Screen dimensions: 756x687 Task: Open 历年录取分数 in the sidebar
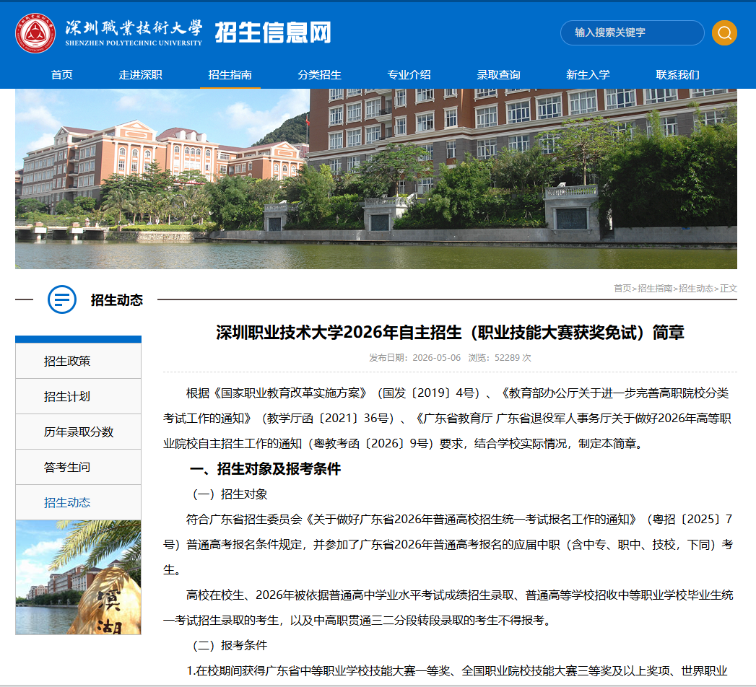point(78,432)
